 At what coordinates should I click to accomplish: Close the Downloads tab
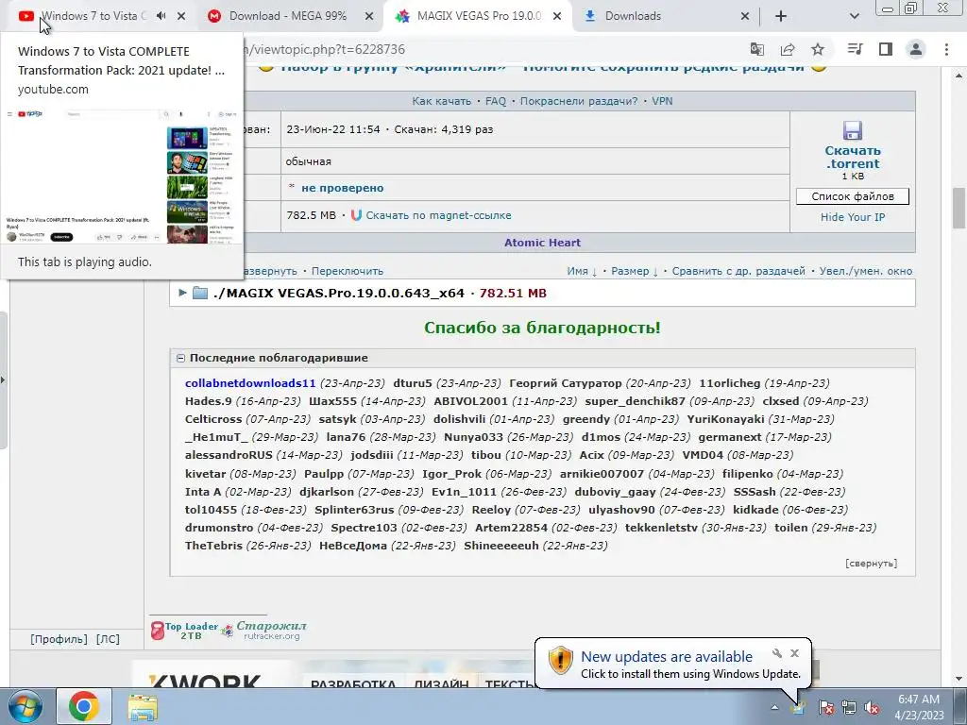[745, 16]
